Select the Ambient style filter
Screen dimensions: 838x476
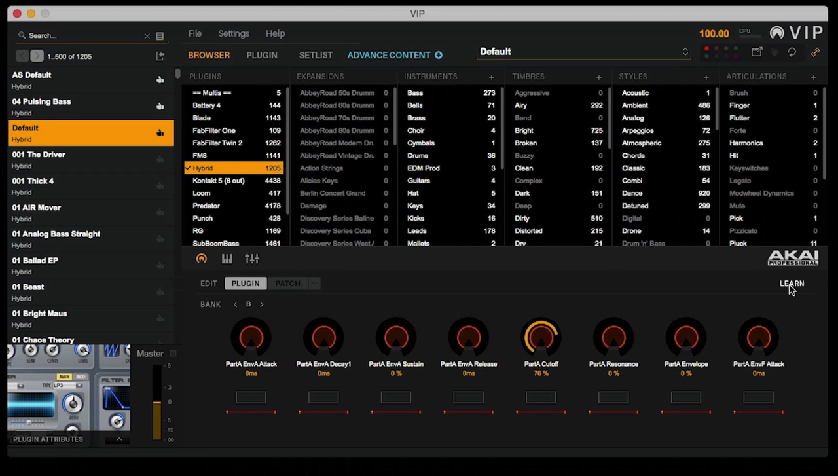click(666, 105)
